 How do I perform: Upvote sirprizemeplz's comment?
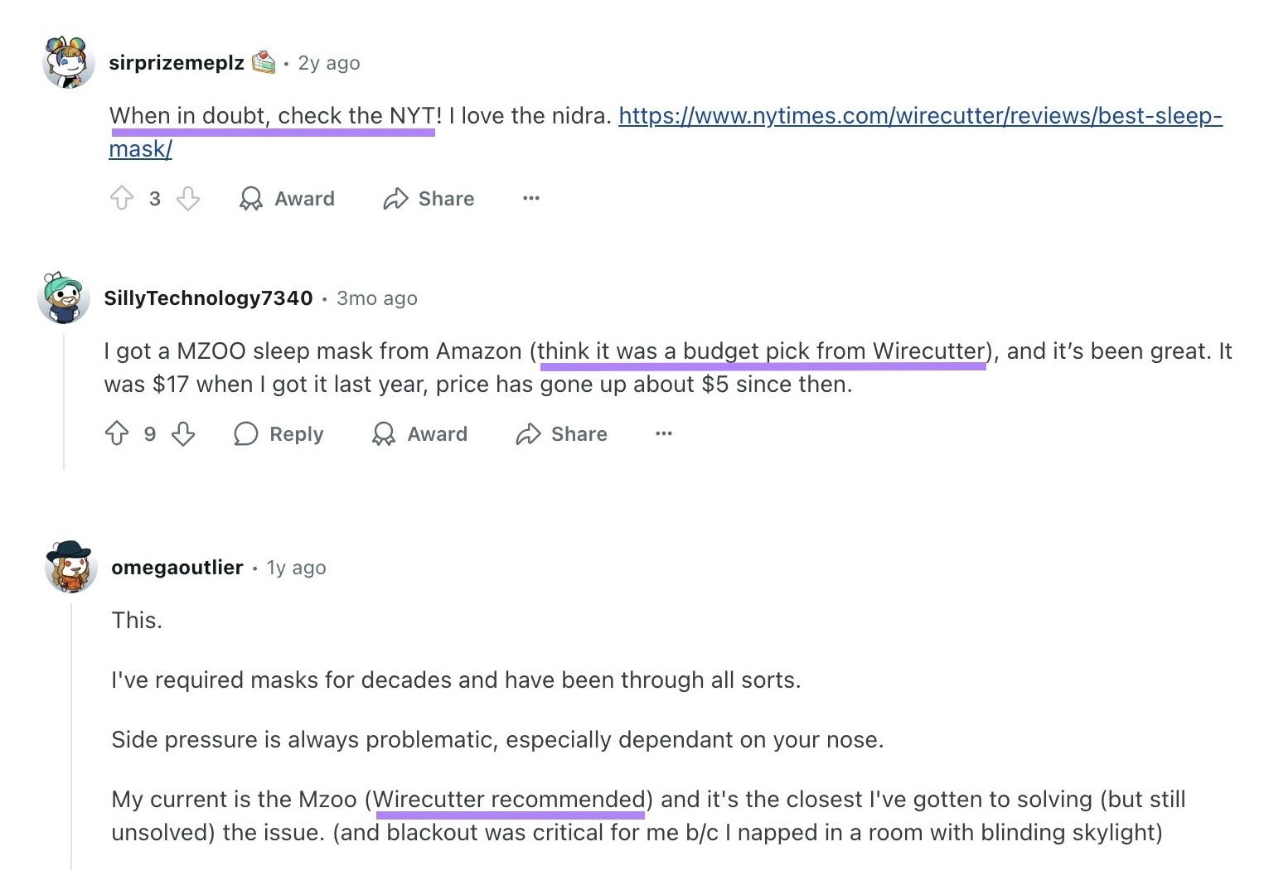point(123,198)
